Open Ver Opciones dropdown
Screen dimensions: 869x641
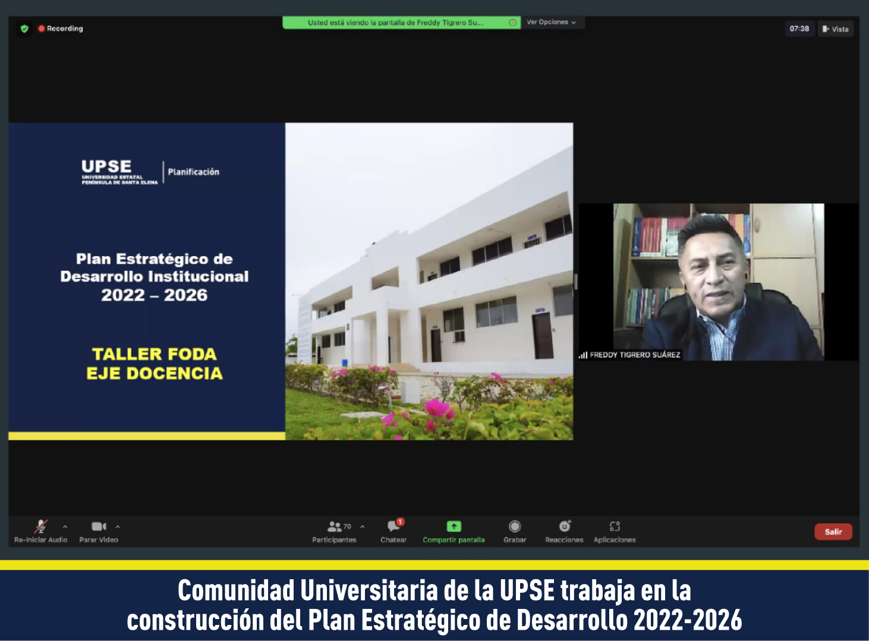(552, 23)
